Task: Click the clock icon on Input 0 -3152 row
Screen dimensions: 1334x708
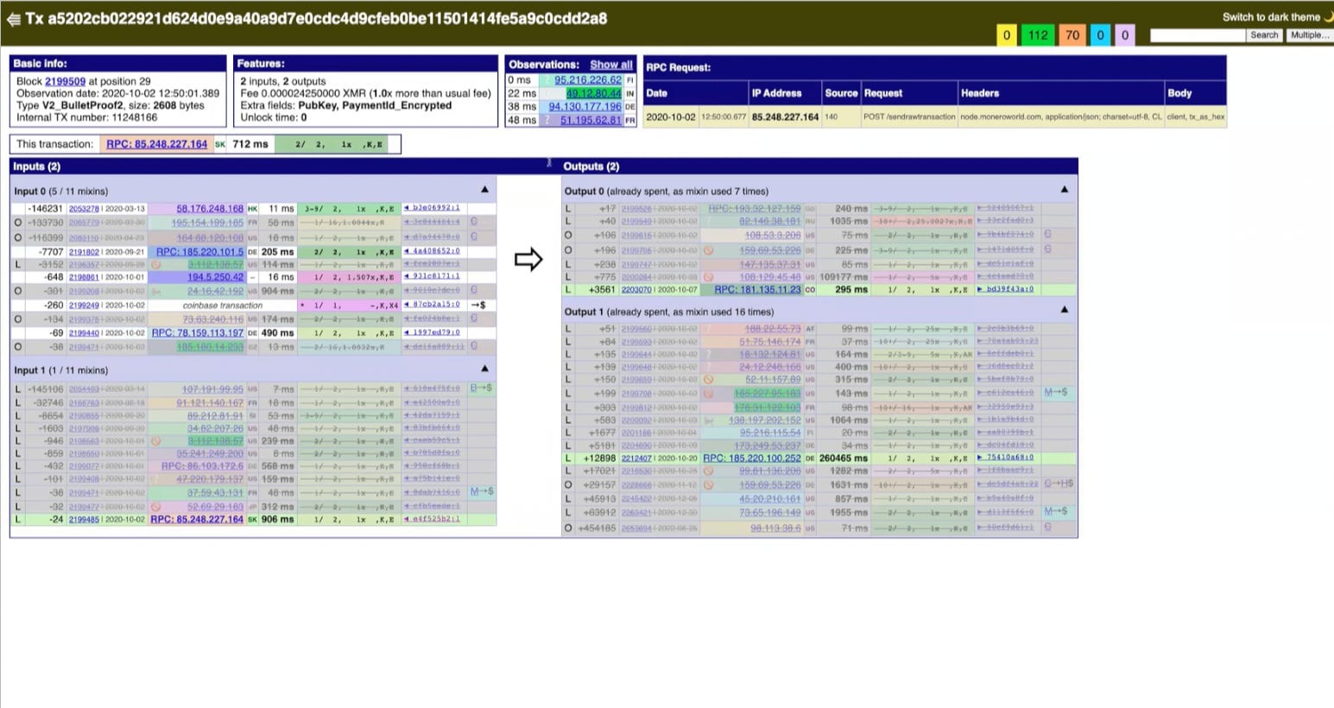Action: [x=156, y=265]
